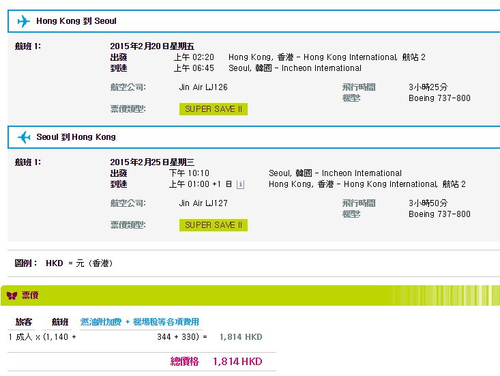Screen dimensions: 500x376
Task: Click the 航班 column header in fare table
Action: pyautogui.click(x=60, y=322)
